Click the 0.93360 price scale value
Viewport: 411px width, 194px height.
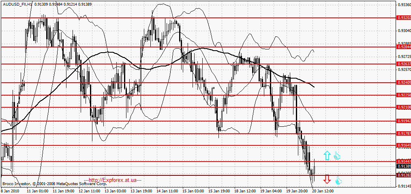click(x=405, y=5)
